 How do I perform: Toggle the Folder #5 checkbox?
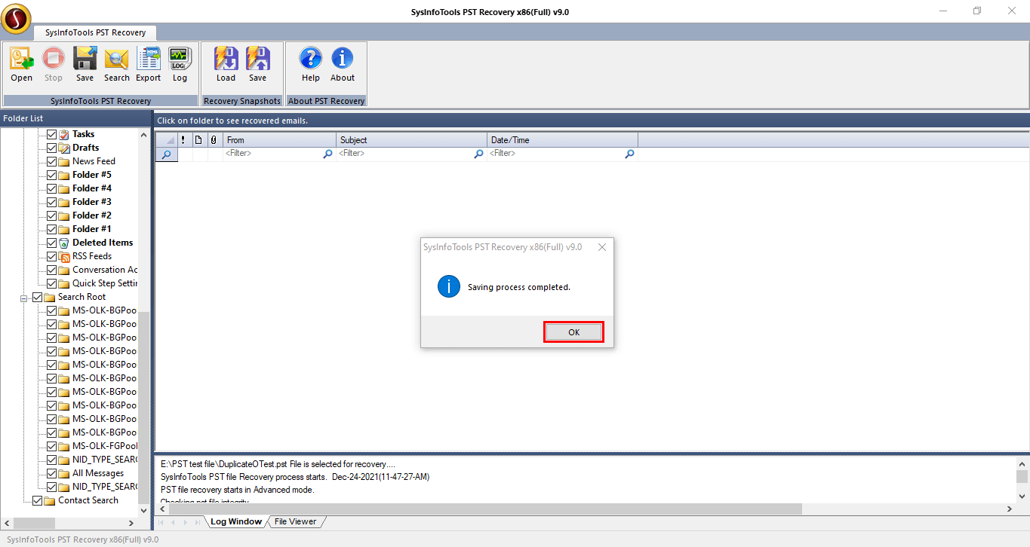(52, 175)
